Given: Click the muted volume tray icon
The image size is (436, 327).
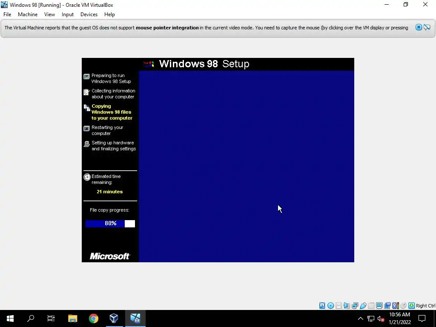Looking at the screenshot, I should (381, 318).
